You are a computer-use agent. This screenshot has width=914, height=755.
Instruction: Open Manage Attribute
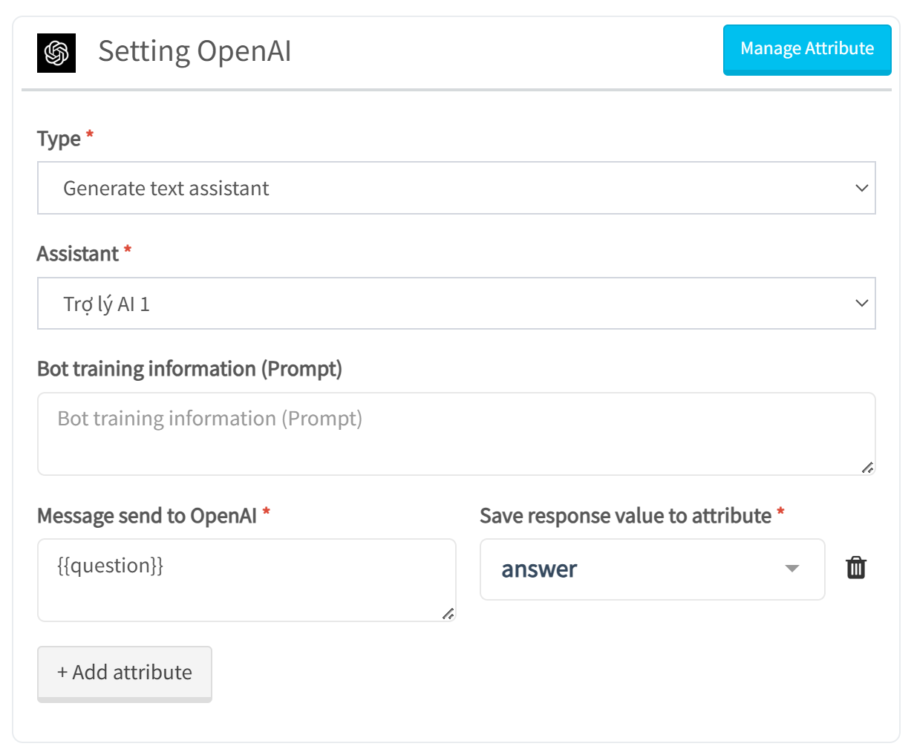pyautogui.click(x=807, y=50)
